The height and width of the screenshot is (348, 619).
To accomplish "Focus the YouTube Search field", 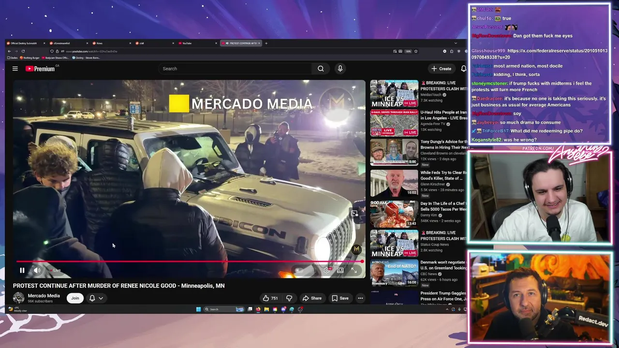I will coord(236,69).
